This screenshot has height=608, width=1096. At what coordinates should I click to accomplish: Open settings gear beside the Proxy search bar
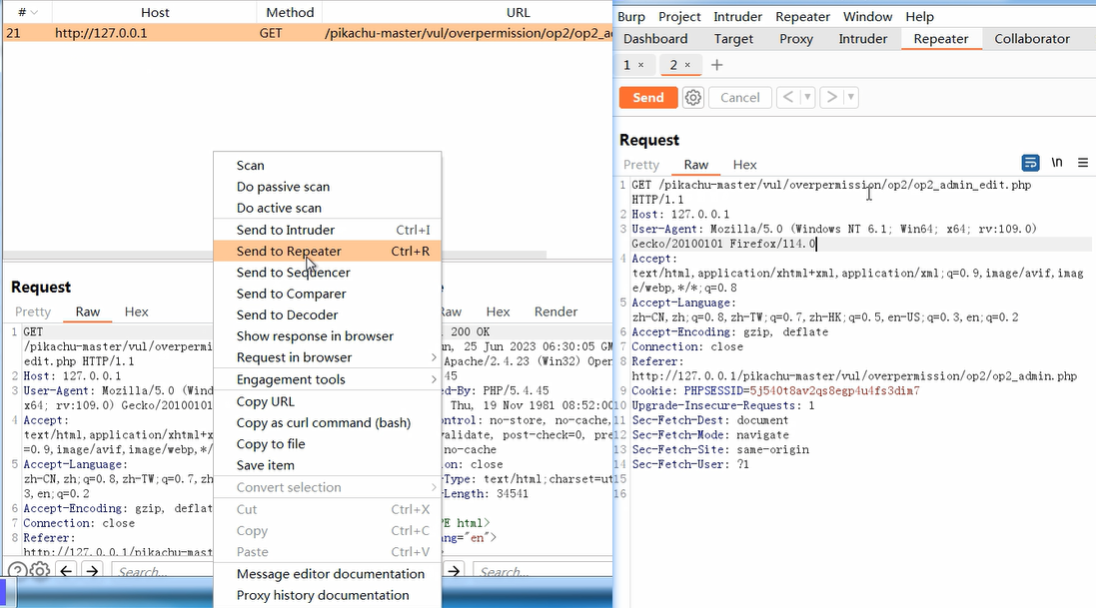tap(40, 570)
